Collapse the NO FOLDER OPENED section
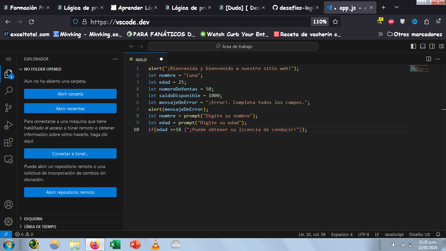 pos(70,69)
